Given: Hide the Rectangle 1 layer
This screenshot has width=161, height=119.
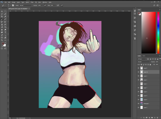Looking at the screenshot, I should 138,103.
